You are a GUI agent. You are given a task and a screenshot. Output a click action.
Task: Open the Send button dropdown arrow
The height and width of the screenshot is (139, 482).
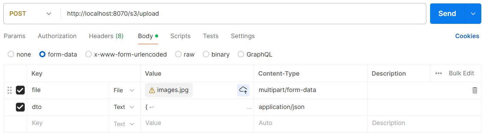click(x=473, y=14)
